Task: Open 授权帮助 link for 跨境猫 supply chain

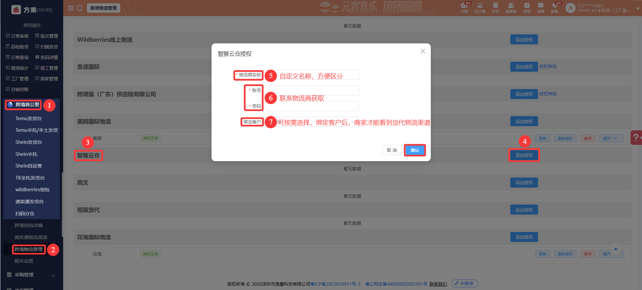Action: (548, 94)
